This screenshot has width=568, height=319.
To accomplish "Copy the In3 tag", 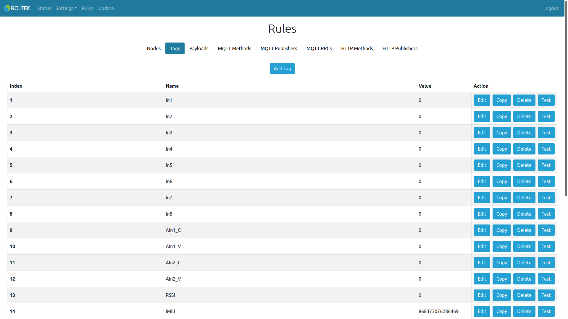I will click(x=501, y=133).
